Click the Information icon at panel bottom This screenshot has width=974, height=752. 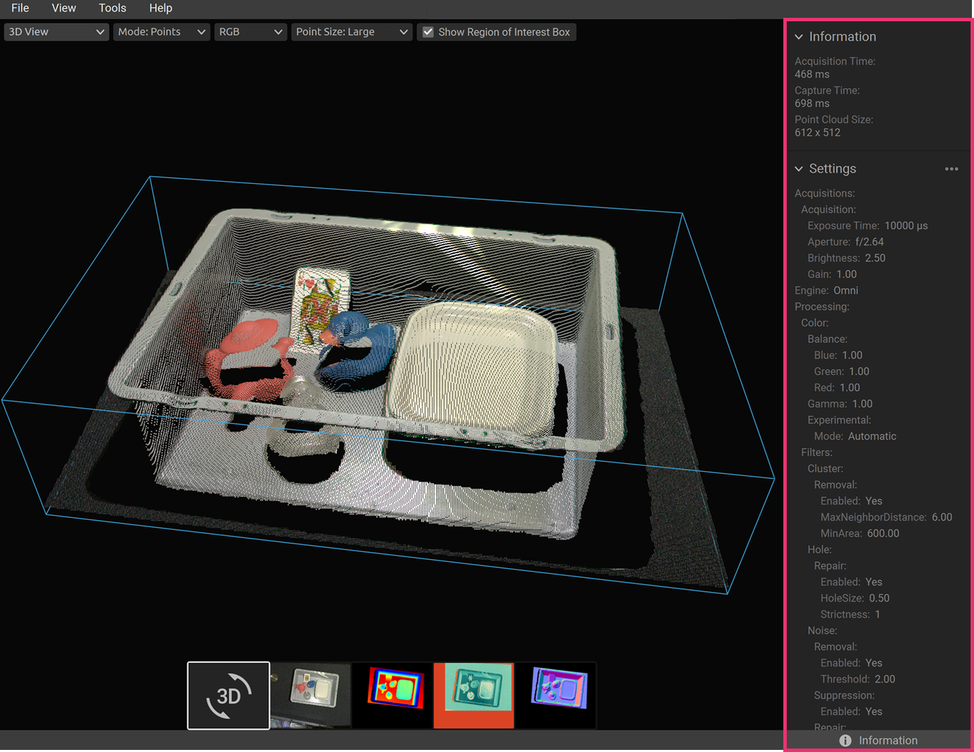pyautogui.click(x=845, y=740)
